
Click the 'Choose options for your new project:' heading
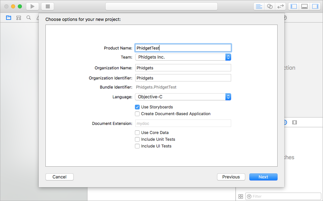point(83,20)
